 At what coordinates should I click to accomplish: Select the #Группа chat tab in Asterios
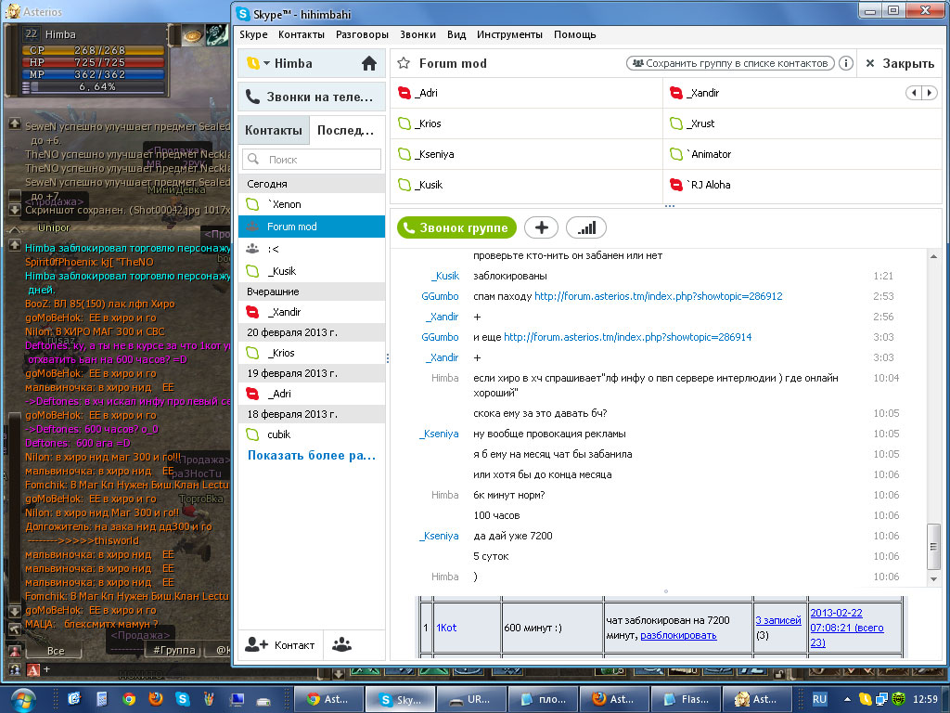(173, 651)
